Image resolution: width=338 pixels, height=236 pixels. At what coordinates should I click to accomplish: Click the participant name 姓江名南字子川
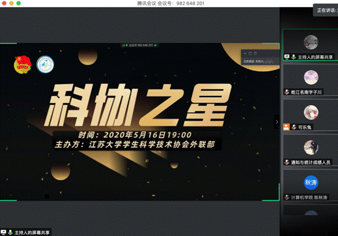(x=306, y=92)
